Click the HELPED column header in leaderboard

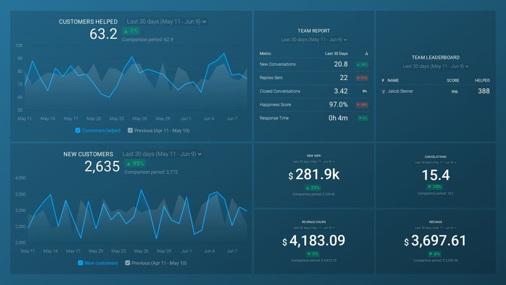pyautogui.click(x=482, y=81)
